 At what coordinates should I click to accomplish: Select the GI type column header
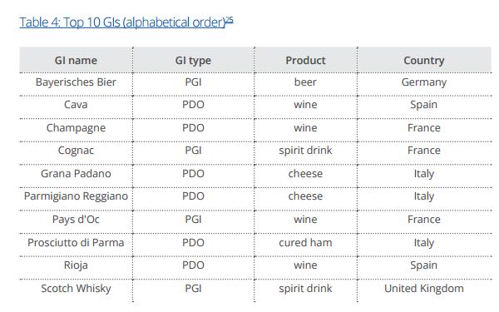pos(193,60)
